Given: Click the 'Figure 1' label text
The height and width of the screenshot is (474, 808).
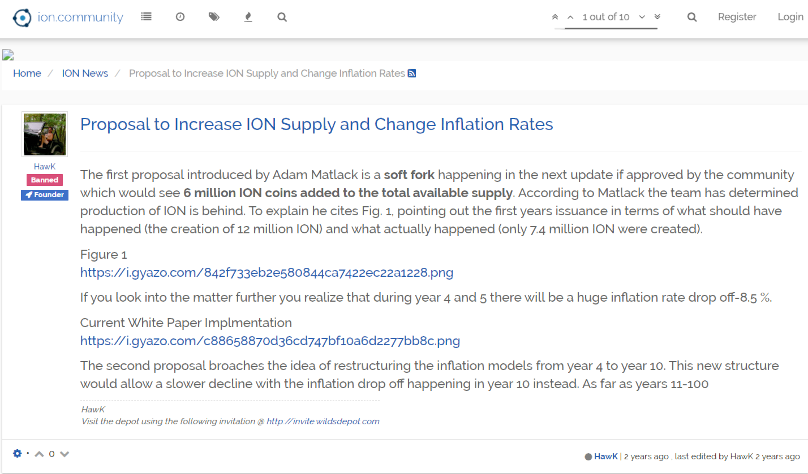Looking at the screenshot, I should (104, 255).
